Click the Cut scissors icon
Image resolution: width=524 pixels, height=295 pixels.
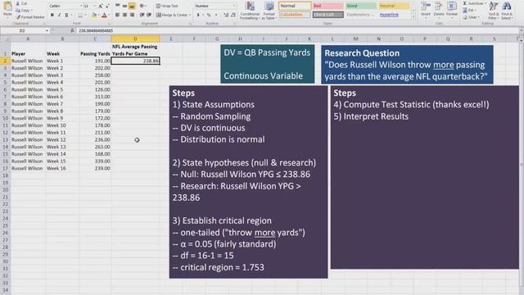18,3
